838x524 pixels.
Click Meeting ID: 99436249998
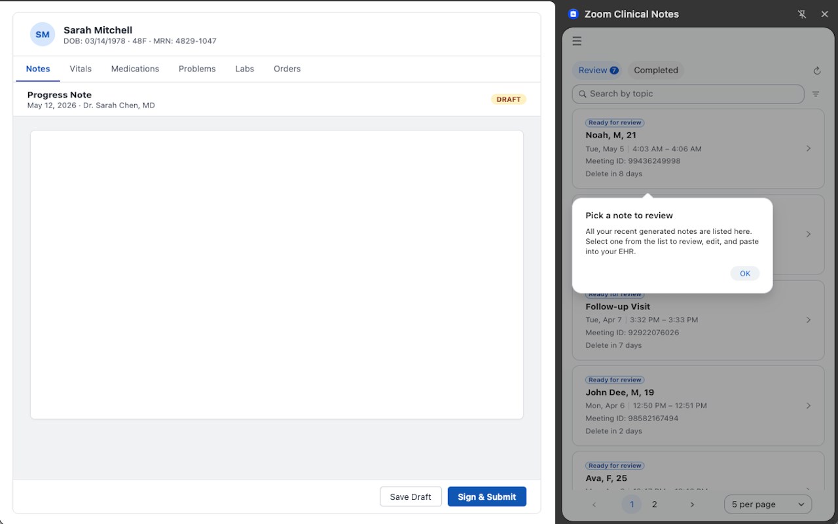[x=633, y=161]
